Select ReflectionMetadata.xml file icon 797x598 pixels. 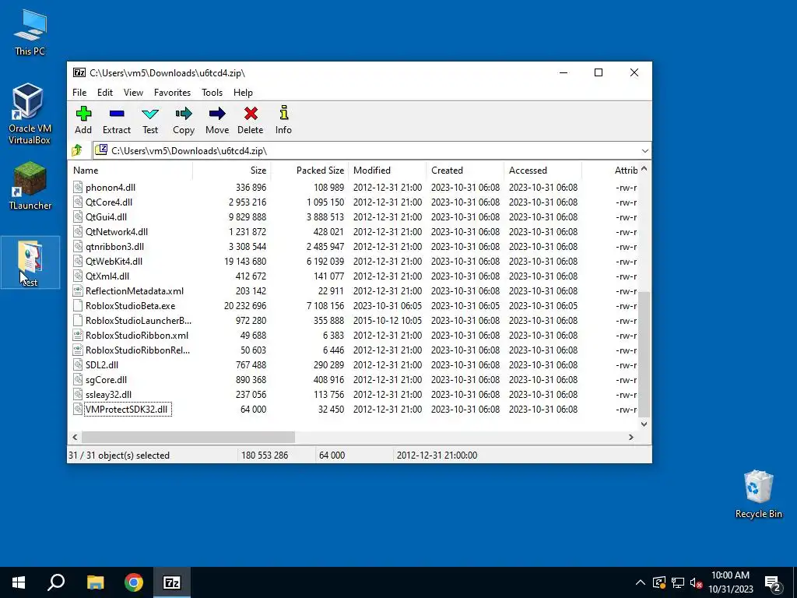[x=77, y=291]
